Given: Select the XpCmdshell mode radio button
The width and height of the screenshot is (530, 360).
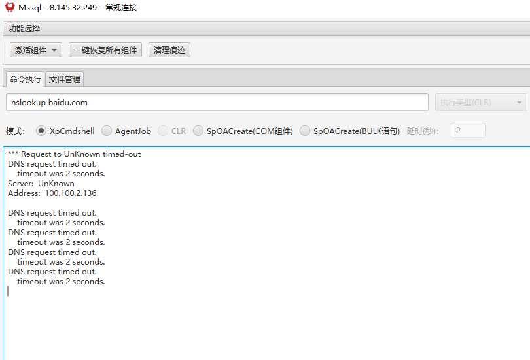Looking at the screenshot, I should (41, 131).
